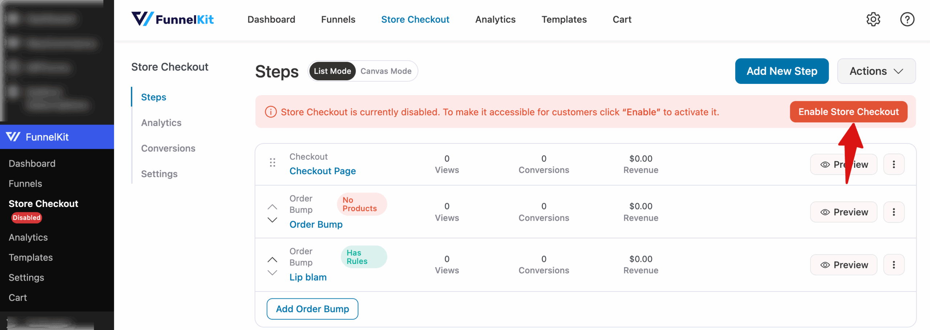
Task: Click the drag handle on the Checkout step
Action: point(273,162)
